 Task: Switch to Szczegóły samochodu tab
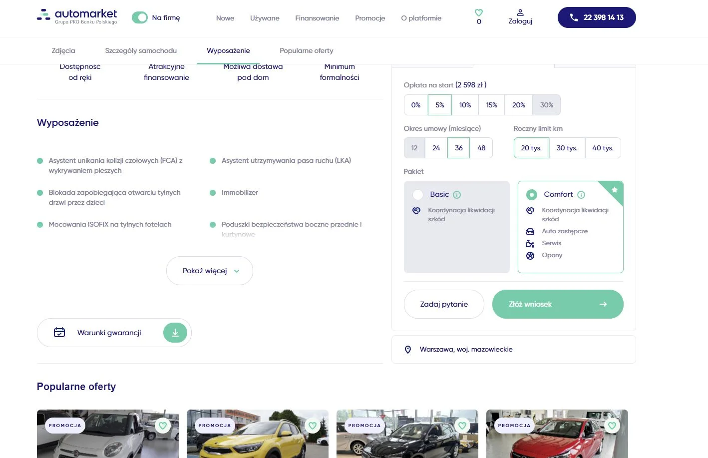pos(141,50)
